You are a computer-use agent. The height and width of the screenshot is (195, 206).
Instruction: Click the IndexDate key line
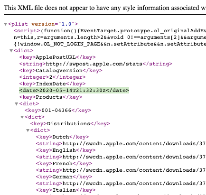click(x=52, y=84)
